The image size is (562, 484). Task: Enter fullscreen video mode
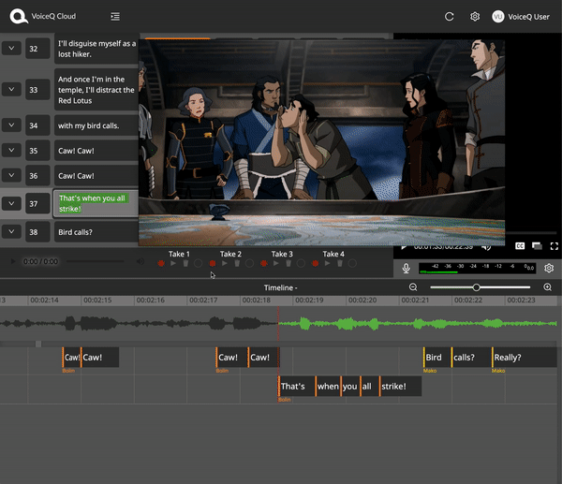(x=555, y=246)
